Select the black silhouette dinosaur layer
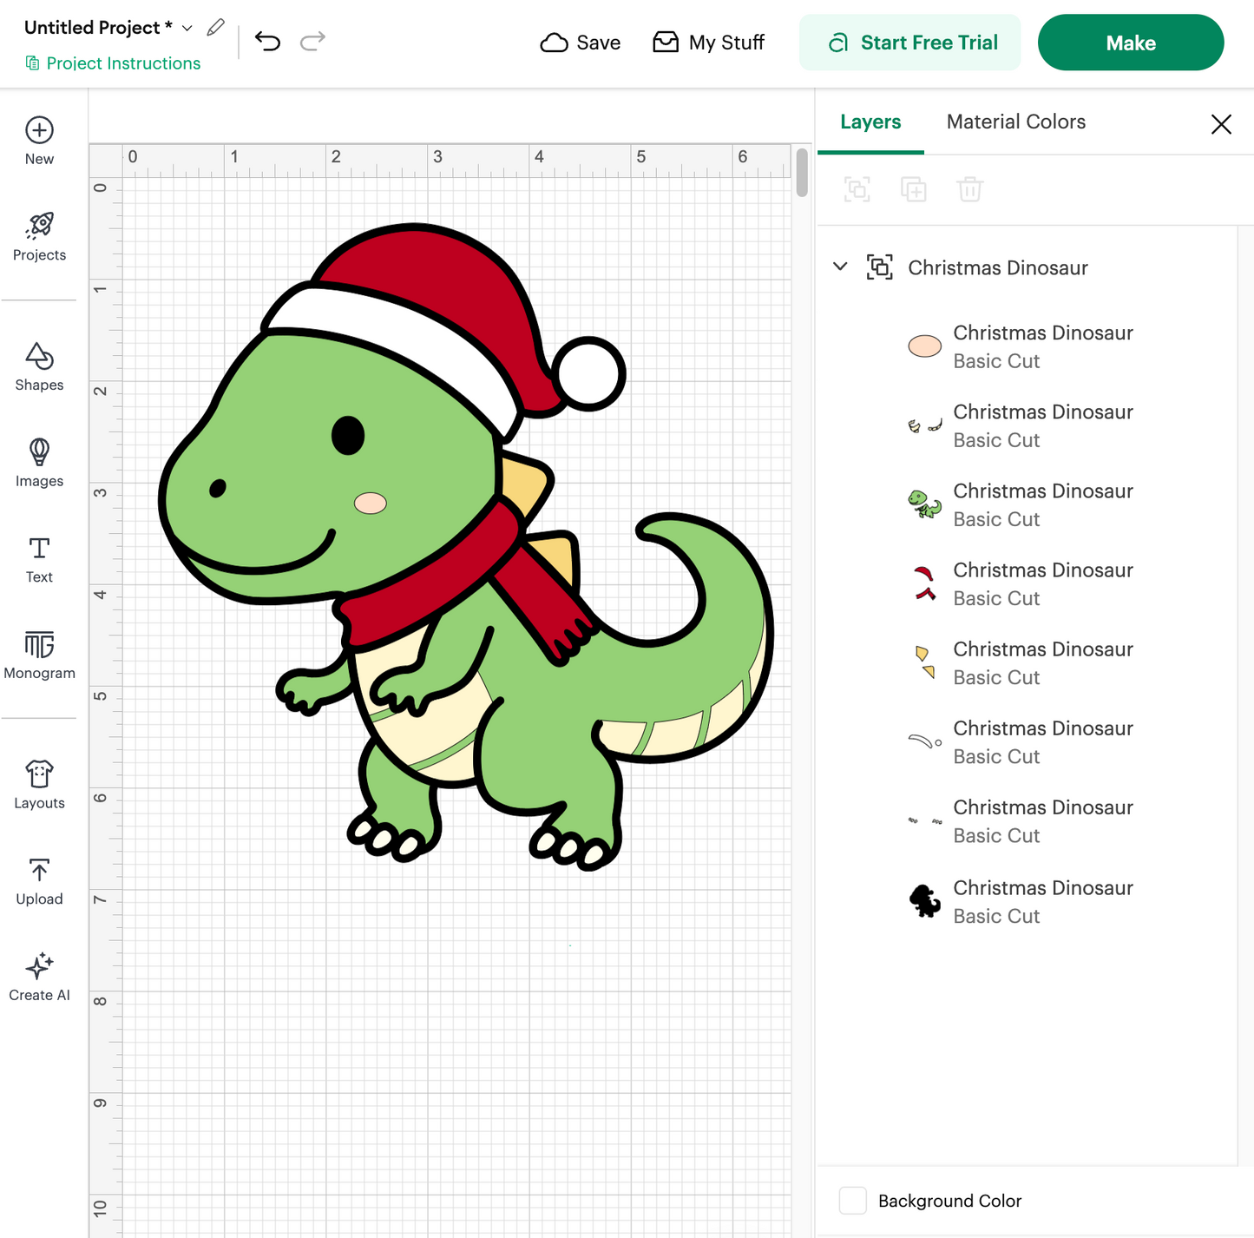1254x1238 pixels. point(1027,901)
